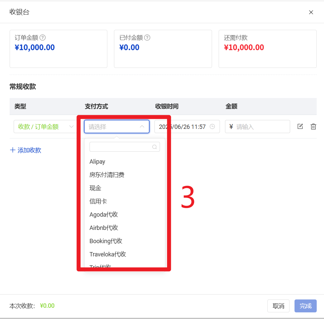Pick 信用卡 from the payment options
The width and height of the screenshot is (324, 319).
click(x=98, y=201)
